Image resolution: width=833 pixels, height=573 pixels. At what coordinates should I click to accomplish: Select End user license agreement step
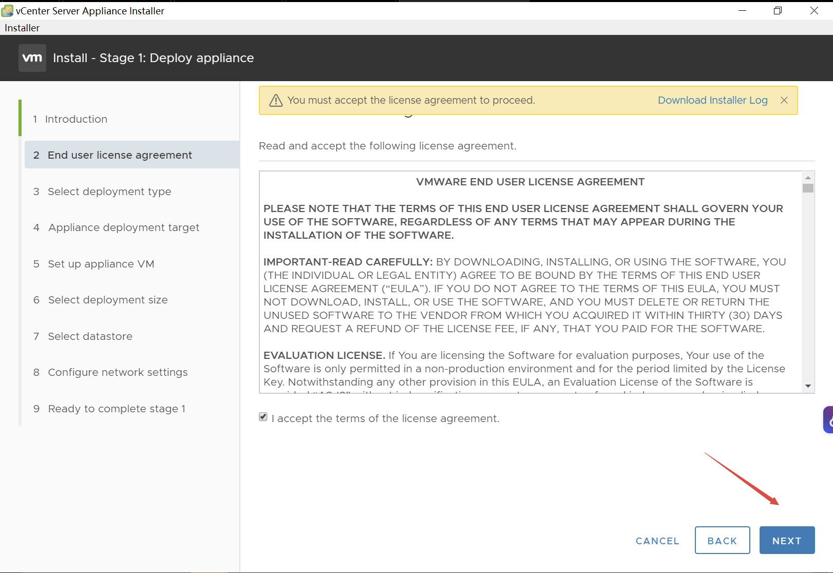coord(132,155)
